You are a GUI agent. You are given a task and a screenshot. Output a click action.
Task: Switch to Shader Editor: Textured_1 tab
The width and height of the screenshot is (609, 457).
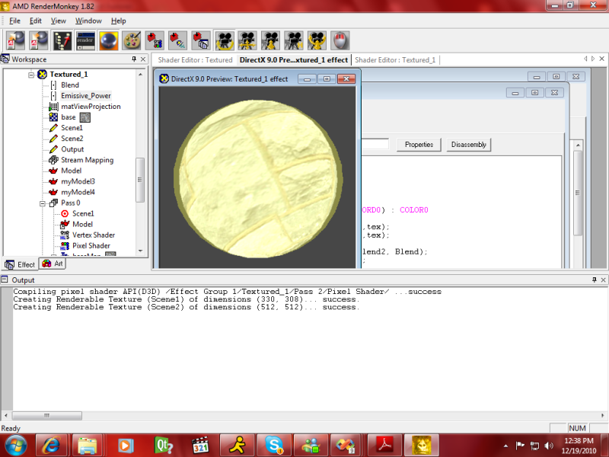[x=395, y=60]
